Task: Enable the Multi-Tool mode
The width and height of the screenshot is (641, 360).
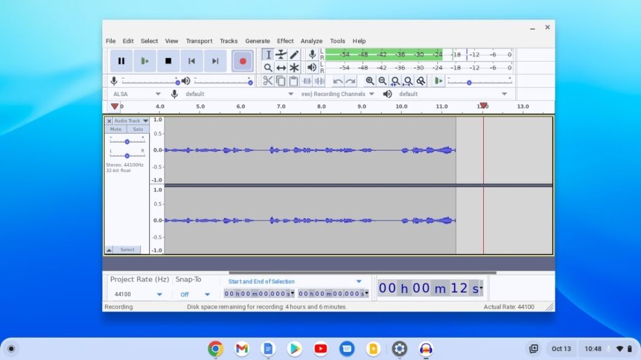Action: [294, 67]
